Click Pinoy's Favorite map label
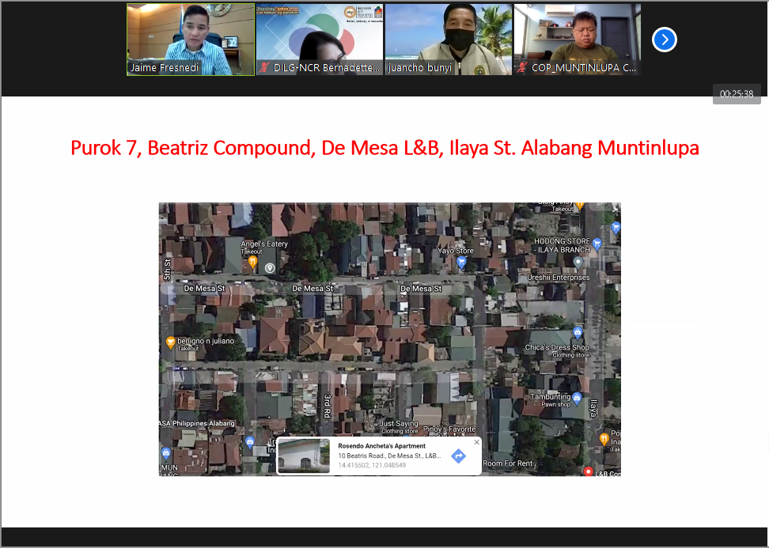 449,429
